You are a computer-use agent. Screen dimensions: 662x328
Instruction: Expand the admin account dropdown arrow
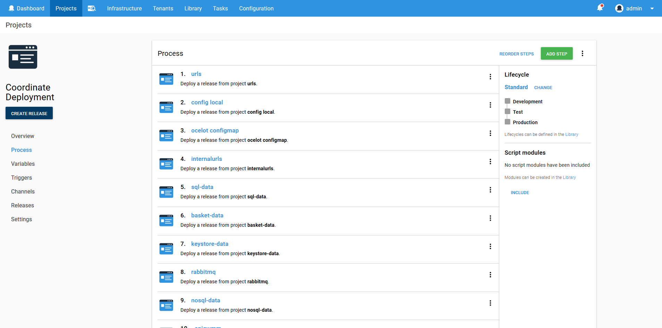tap(651, 8)
